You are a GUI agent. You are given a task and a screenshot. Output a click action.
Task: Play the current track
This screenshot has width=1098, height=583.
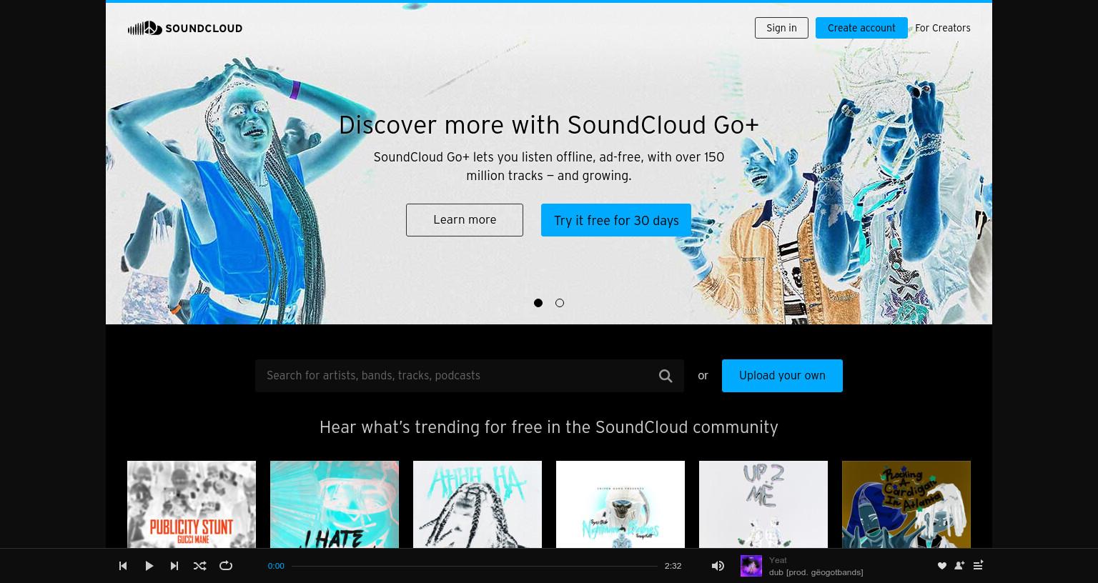pyautogui.click(x=149, y=566)
